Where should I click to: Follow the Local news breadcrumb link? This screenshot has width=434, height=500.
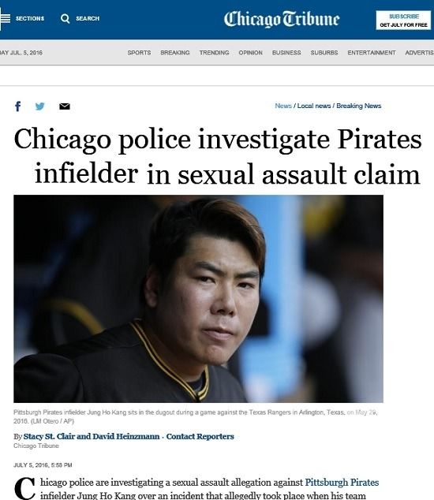(x=314, y=106)
